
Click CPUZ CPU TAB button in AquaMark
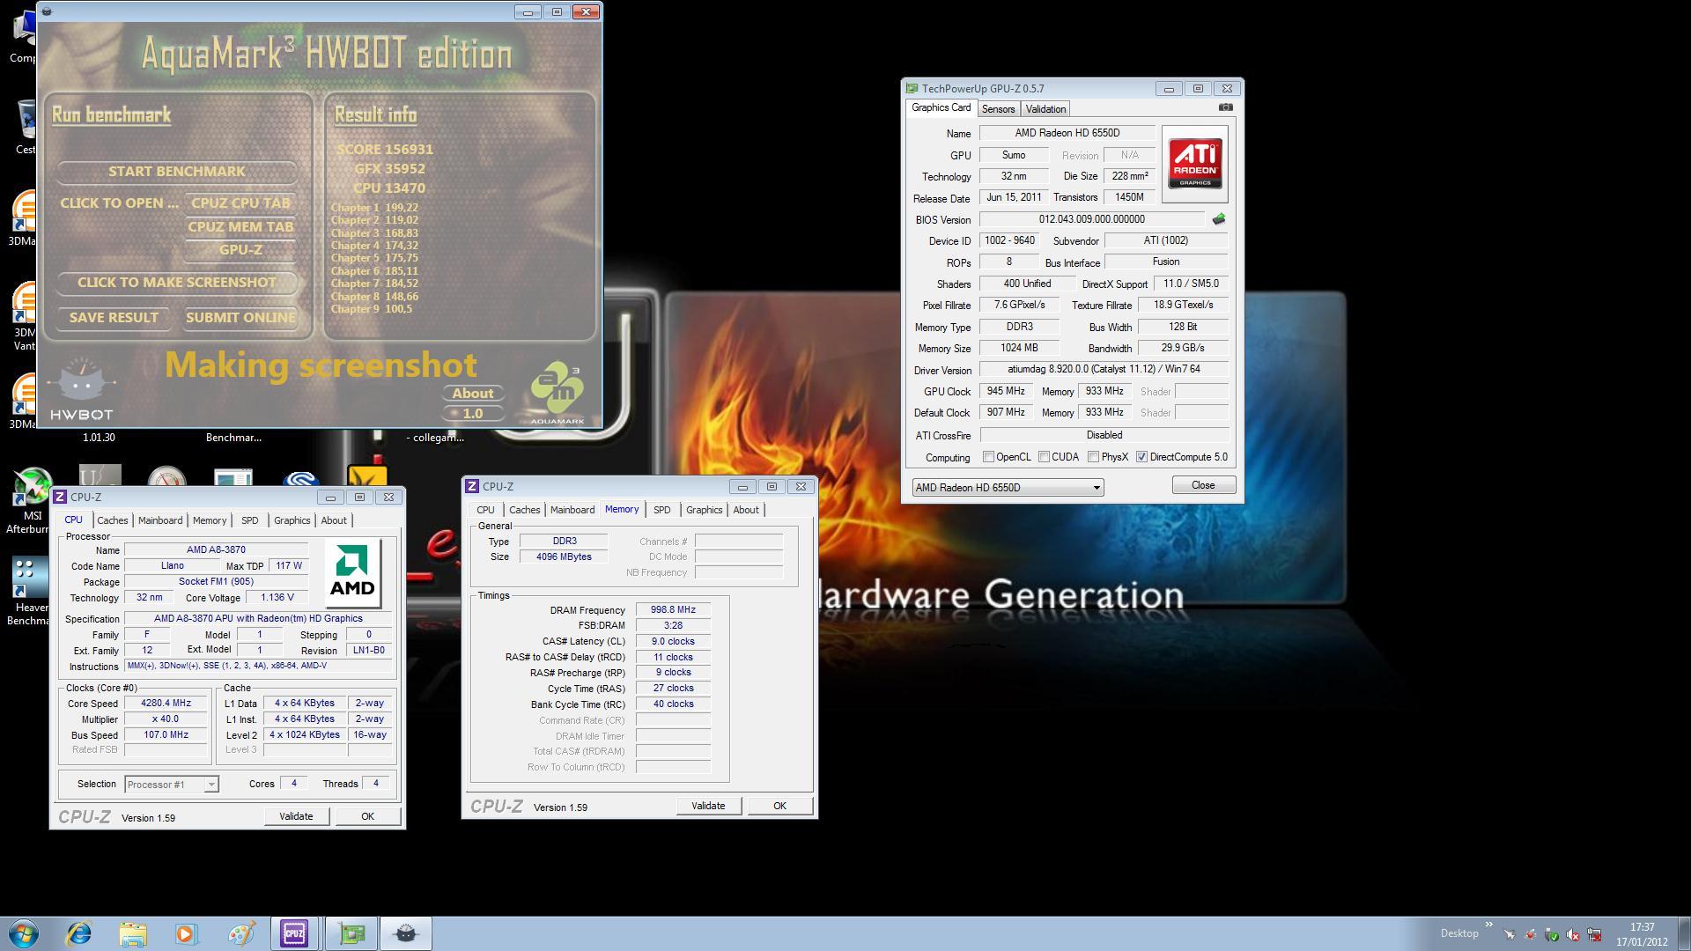240,203
